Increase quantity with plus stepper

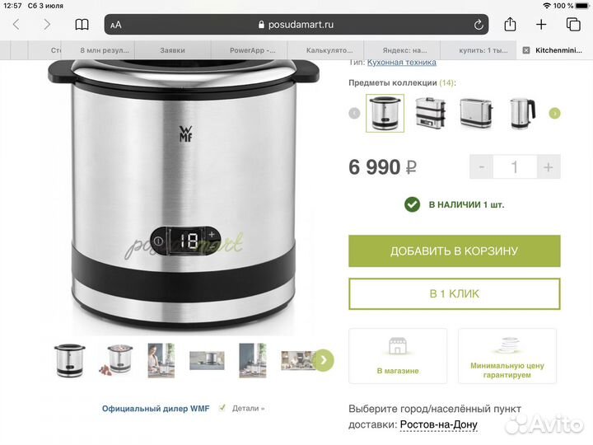pyautogui.click(x=549, y=166)
